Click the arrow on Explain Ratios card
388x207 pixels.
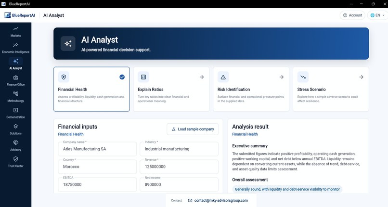click(202, 77)
